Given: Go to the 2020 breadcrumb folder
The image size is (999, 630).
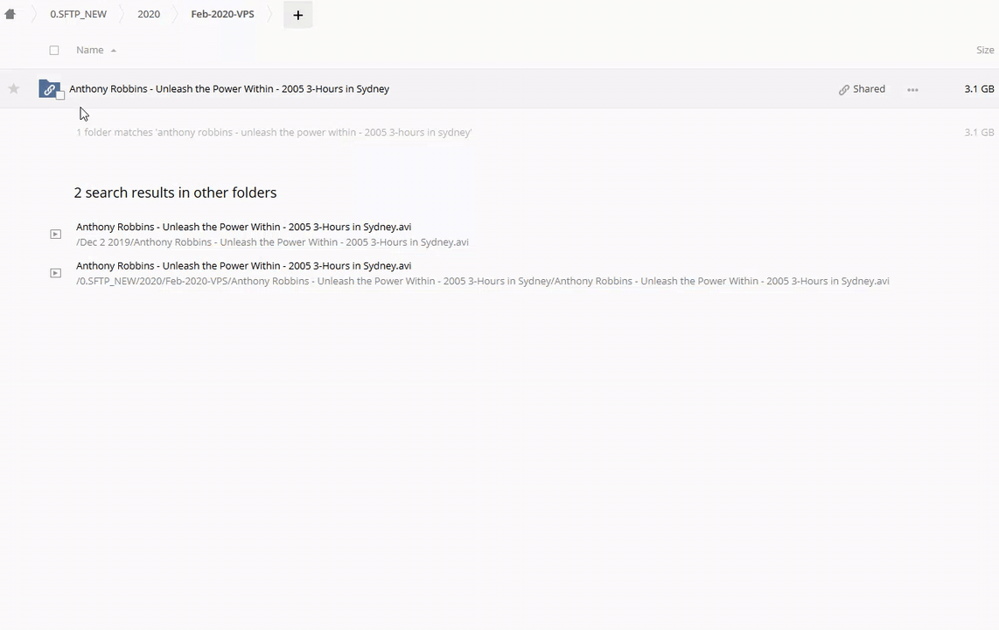Looking at the screenshot, I should 149,14.
